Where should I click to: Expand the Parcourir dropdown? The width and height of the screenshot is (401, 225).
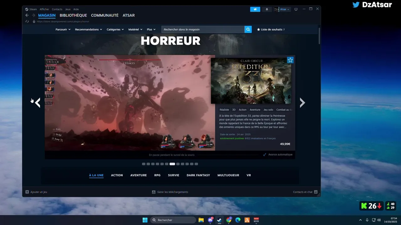tap(63, 29)
